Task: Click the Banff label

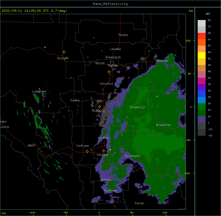Action: click(32, 145)
